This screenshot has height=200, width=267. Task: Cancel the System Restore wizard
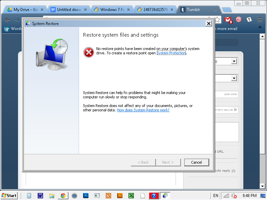[x=197, y=162]
